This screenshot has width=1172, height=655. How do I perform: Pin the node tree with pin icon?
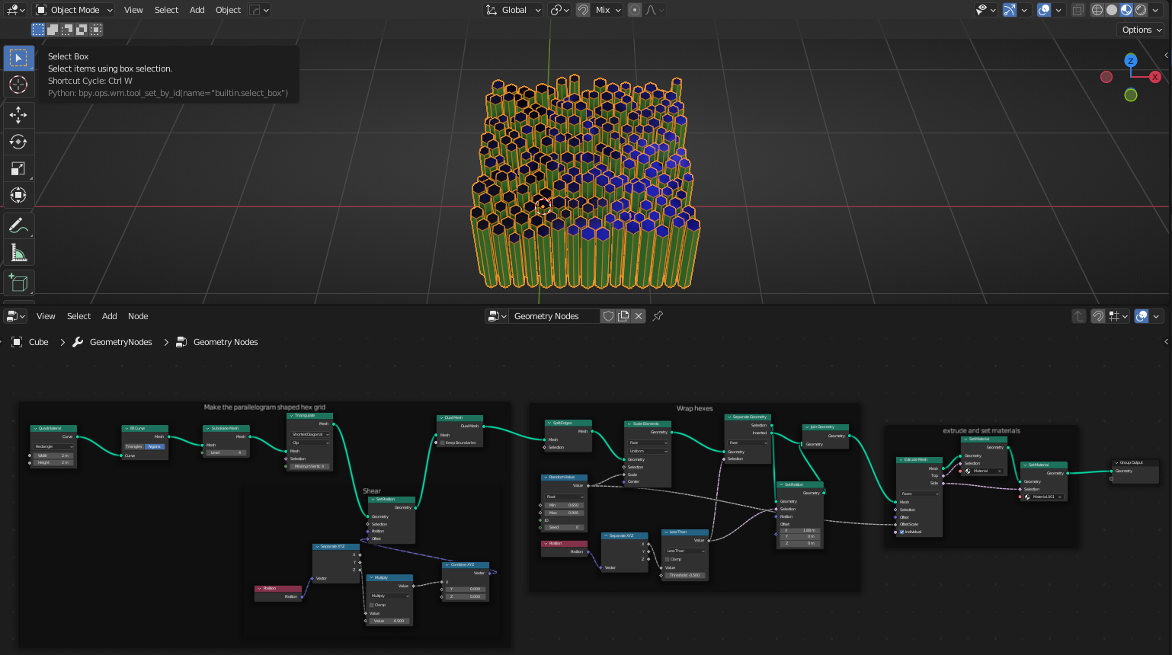pyautogui.click(x=658, y=316)
